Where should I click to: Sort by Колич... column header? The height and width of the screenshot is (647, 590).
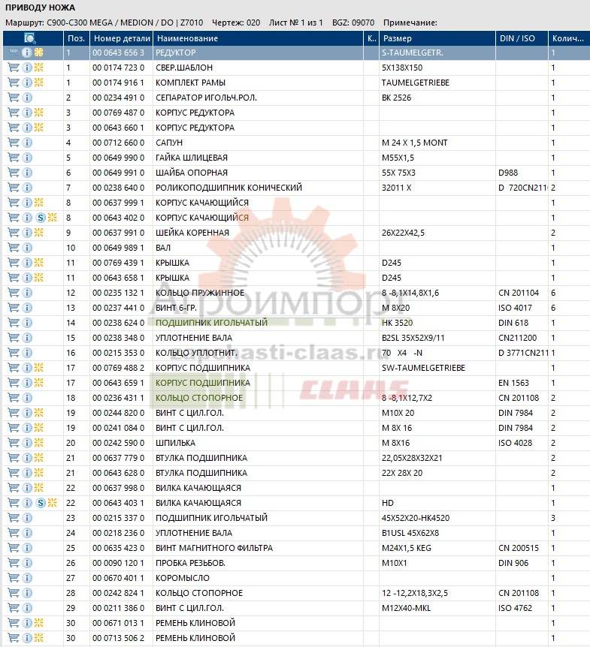[x=569, y=38]
